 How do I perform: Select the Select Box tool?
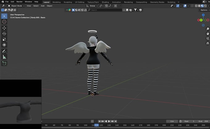click(4, 16)
